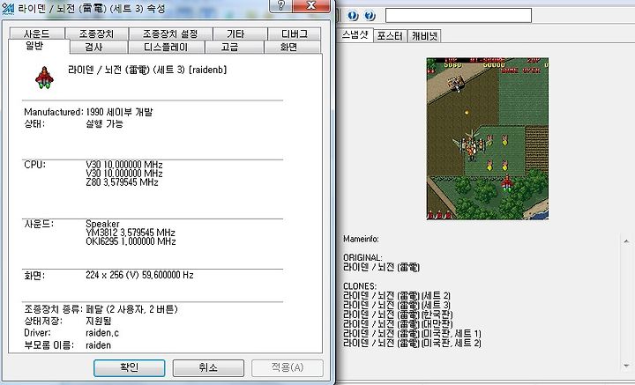Click the 224 x 256 (V) screen value
Viewport: 635px width, 385px height.
click(x=139, y=275)
